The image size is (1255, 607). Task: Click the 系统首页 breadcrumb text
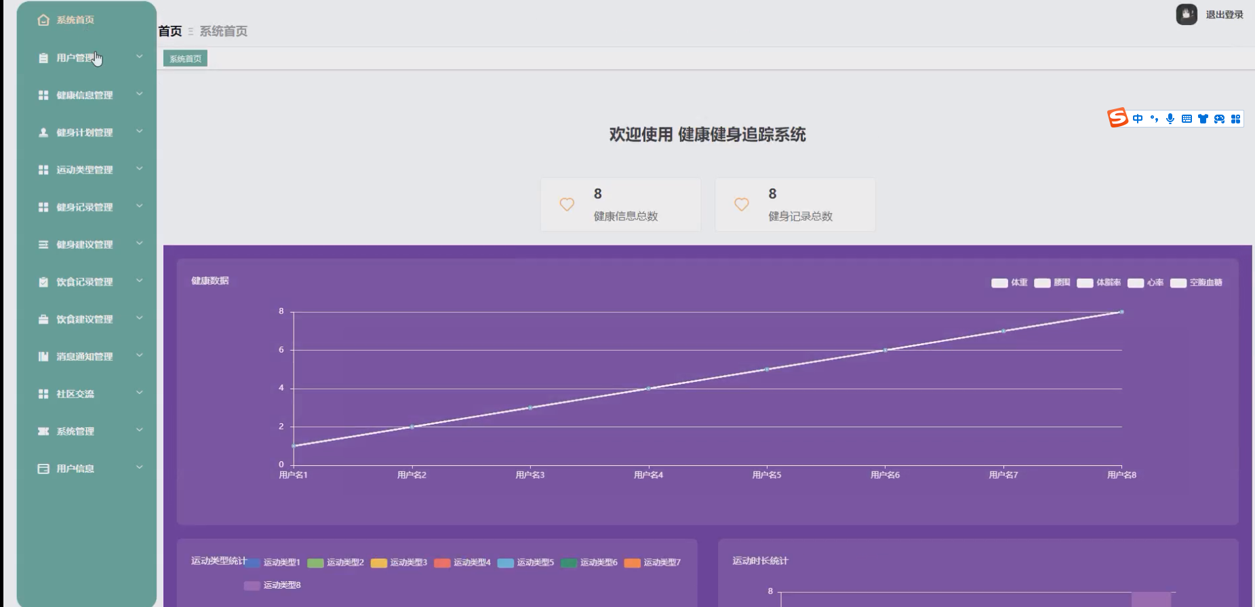(x=223, y=31)
